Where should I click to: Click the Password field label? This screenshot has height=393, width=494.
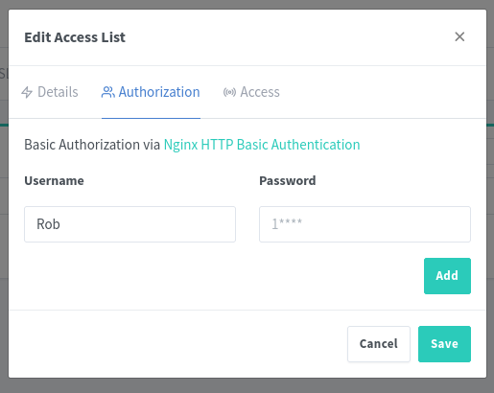click(x=288, y=181)
